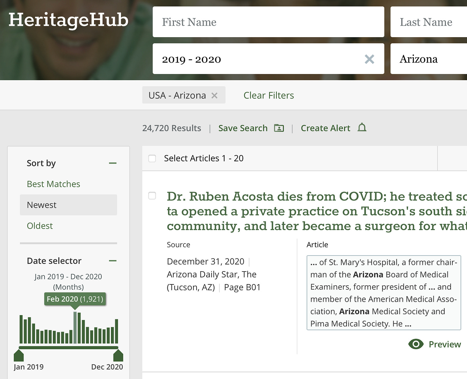This screenshot has height=379, width=467.
Task: Click the Save Search folder icon
Action: click(279, 128)
